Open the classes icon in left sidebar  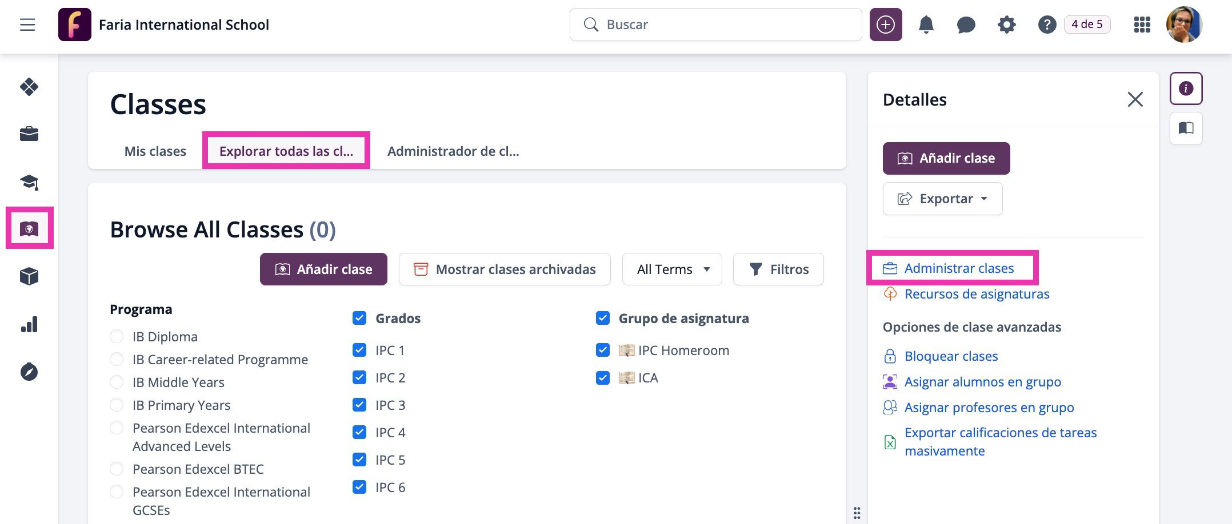29,228
